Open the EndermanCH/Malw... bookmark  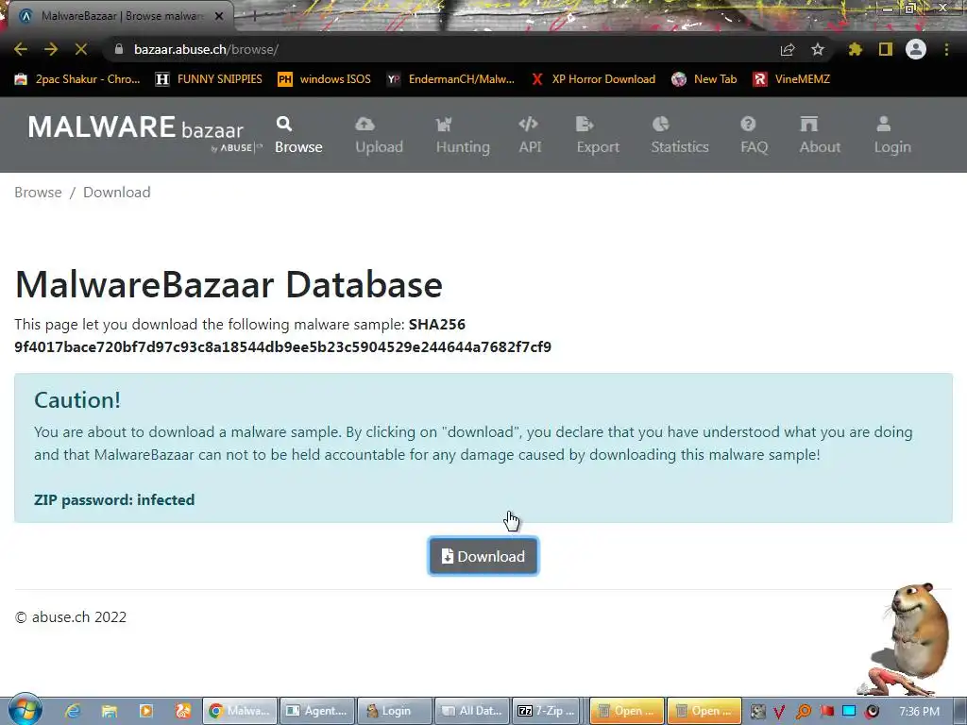point(450,79)
